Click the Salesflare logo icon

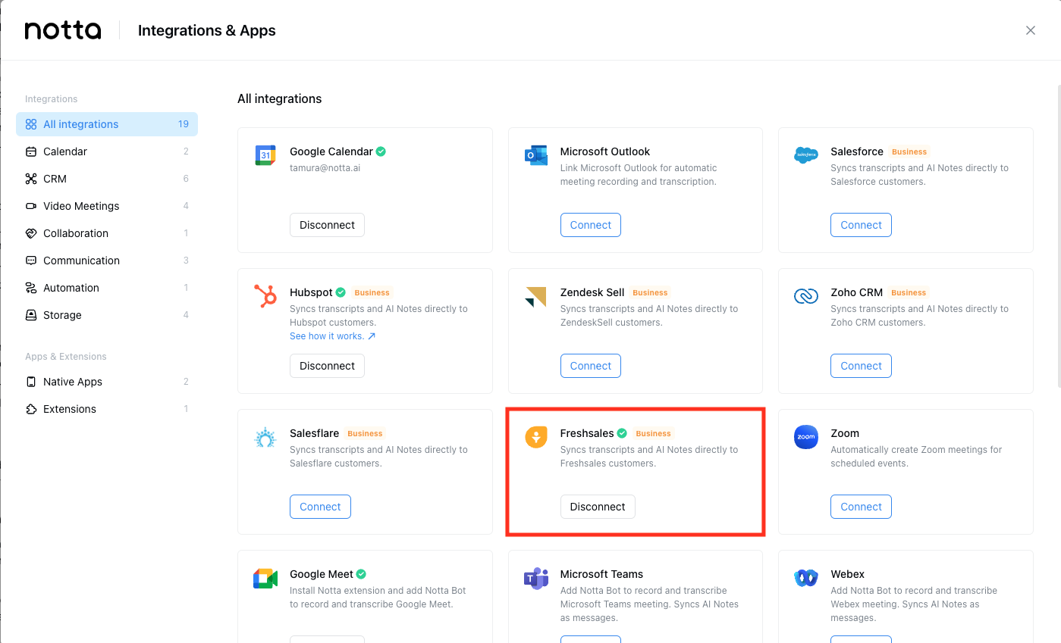tap(265, 437)
